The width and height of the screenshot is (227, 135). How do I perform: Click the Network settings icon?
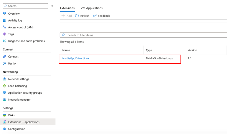[4, 79]
